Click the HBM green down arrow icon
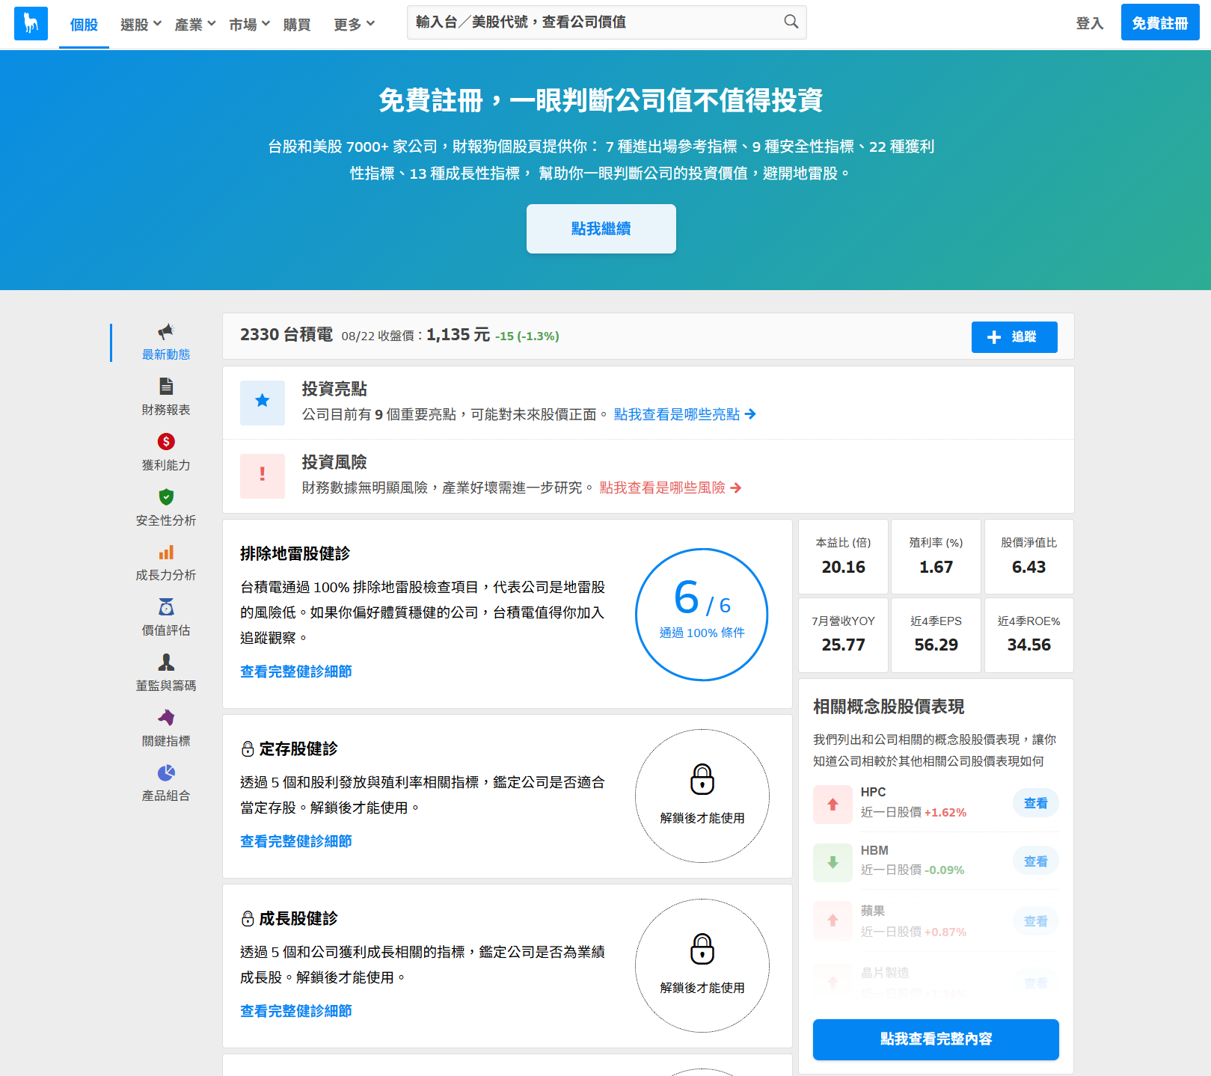The width and height of the screenshot is (1211, 1076). coord(833,862)
